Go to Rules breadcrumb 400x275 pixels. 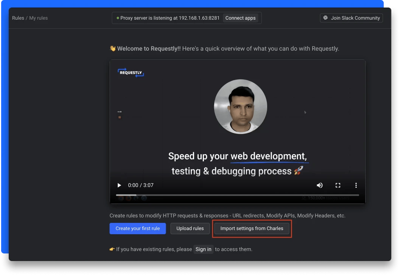tap(18, 18)
